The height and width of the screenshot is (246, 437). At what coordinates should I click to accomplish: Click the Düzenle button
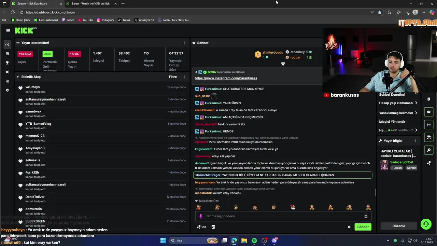click(x=399, y=226)
